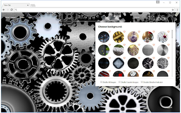This screenshot has width=181, height=113.
Task: Select the black and gold swirl thumbnail
Action: click(x=148, y=74)
